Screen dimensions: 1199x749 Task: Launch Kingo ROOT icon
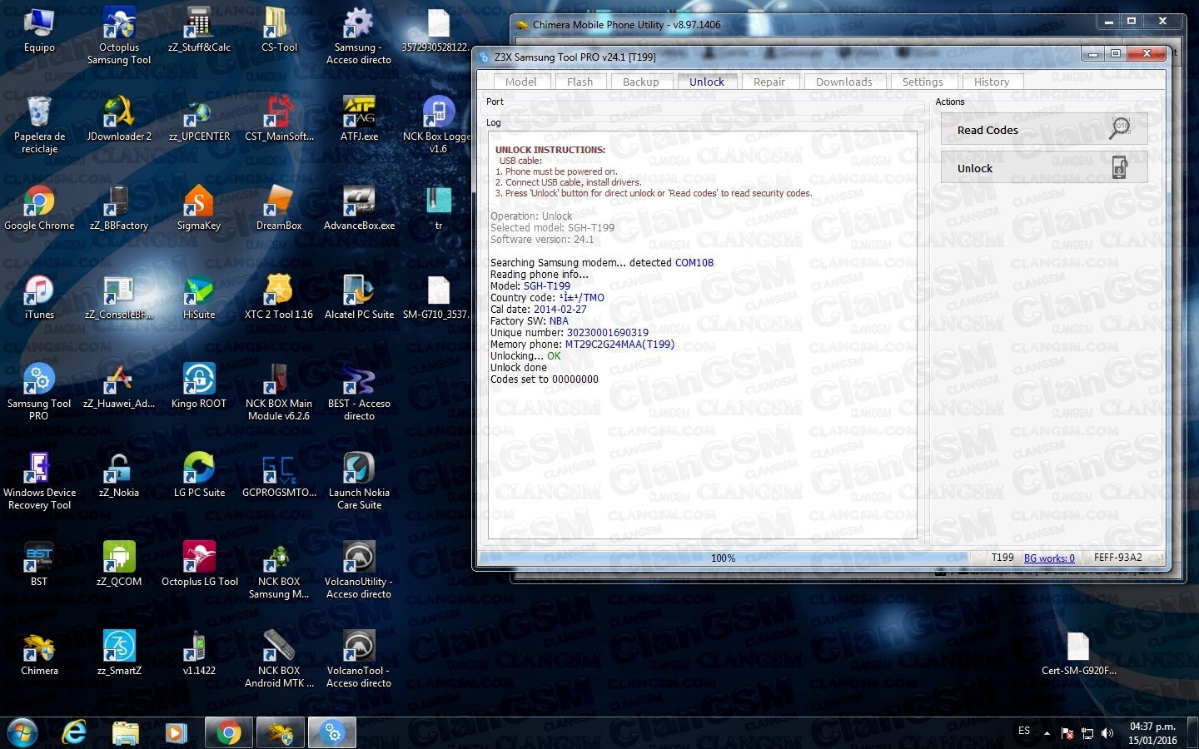[x=199, y=386]
